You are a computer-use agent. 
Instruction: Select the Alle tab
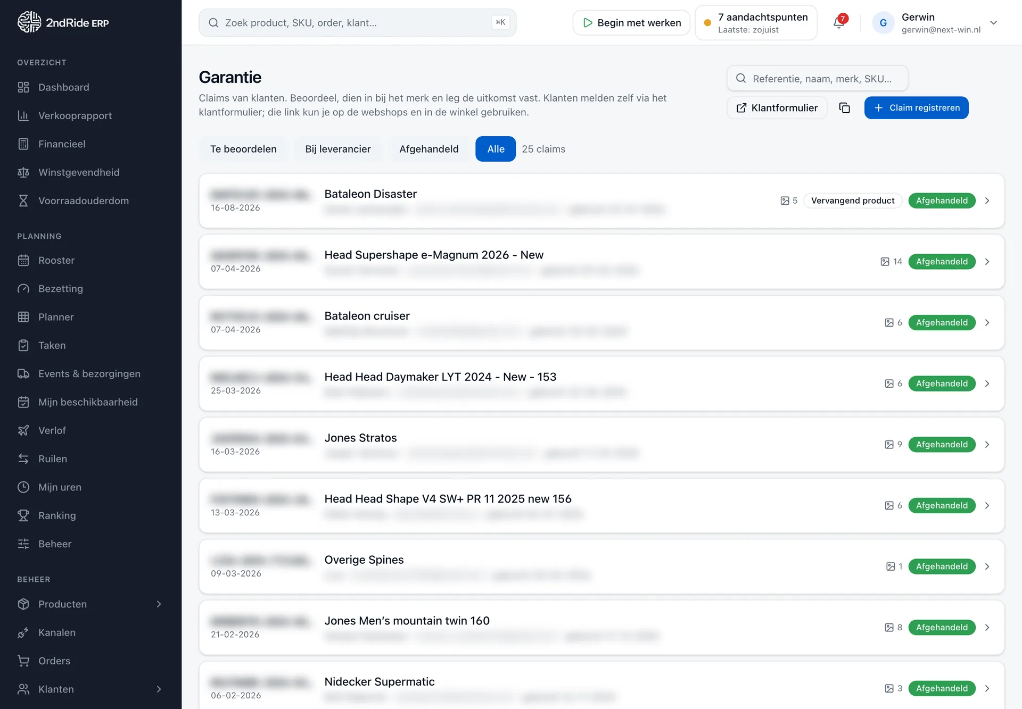(x=496, y=149)
